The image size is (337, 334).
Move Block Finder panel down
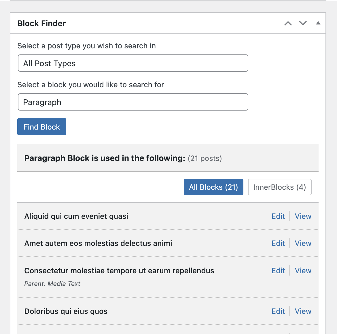tap(303, 23)
